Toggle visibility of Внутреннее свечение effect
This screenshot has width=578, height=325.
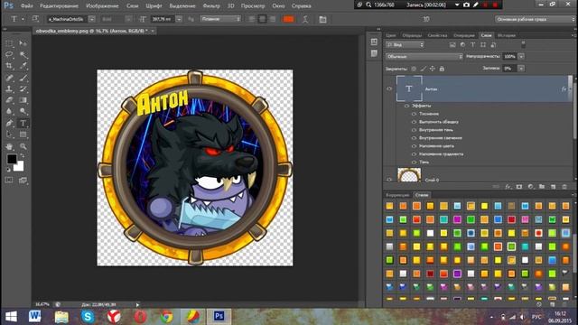coord(414,138)
